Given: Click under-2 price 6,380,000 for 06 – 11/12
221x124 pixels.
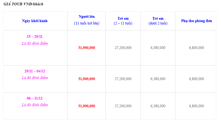Looking at the screenshot, I should coord(158,106).
